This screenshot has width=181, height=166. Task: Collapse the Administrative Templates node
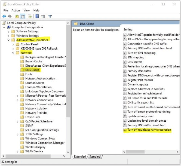8,40
